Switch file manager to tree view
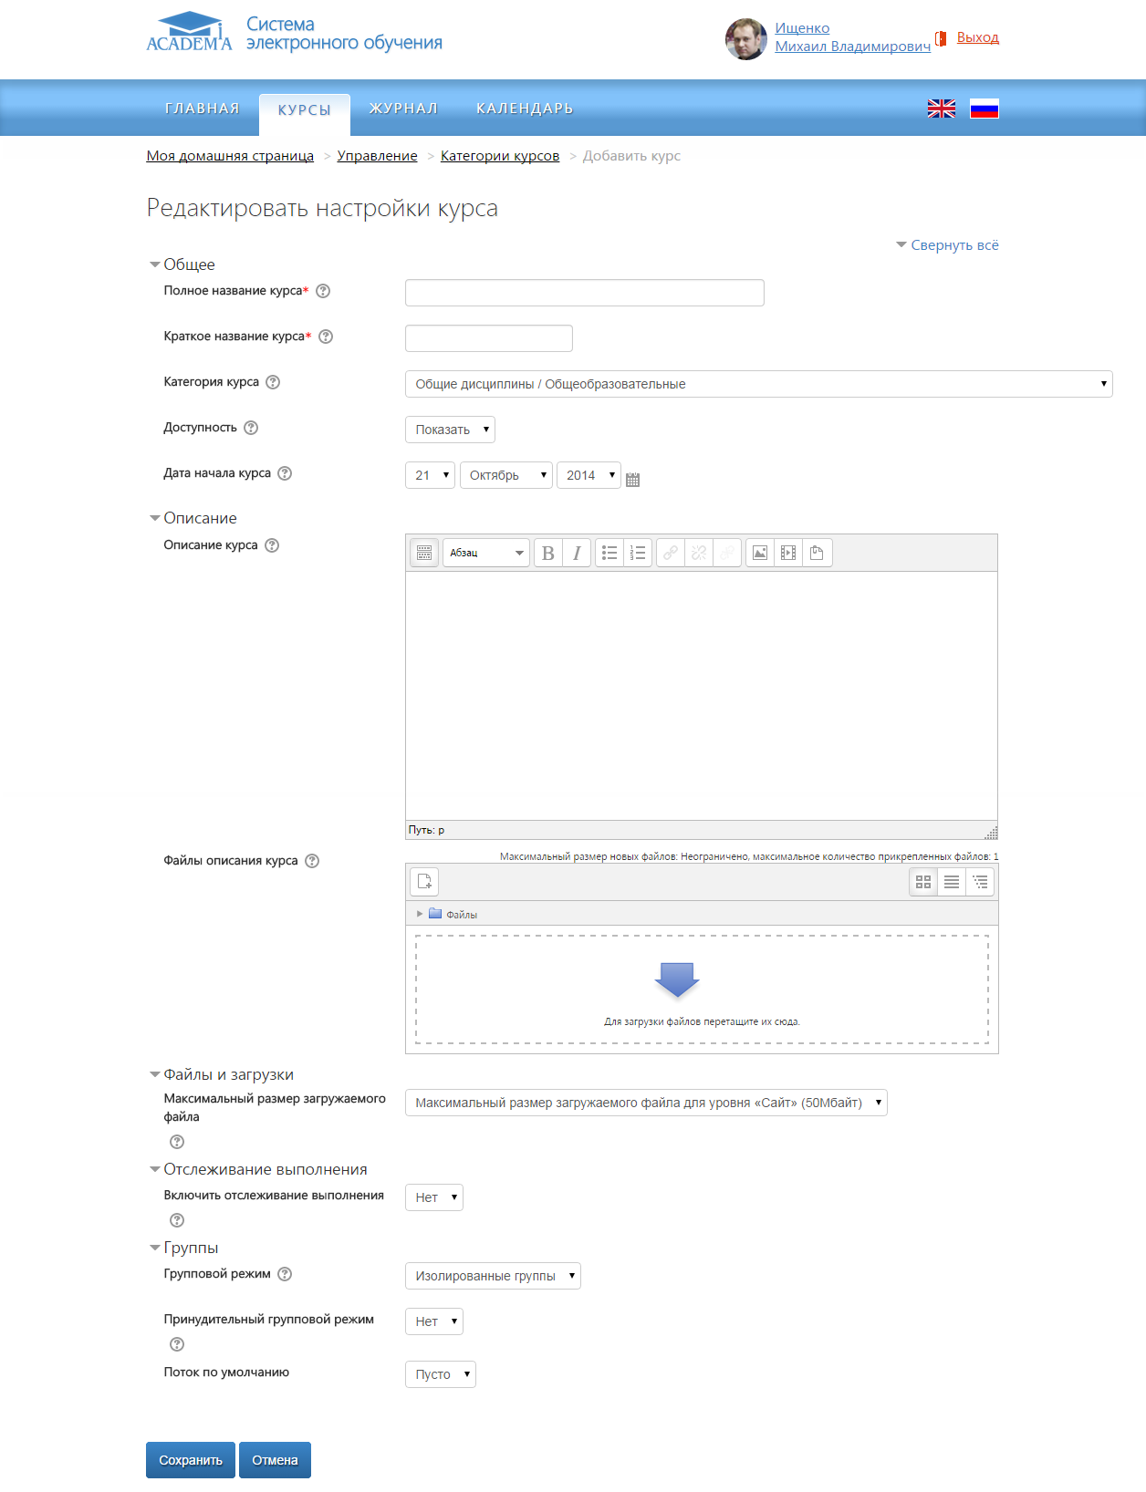Screen dimensions: 1146x1492 click(980, 882)
